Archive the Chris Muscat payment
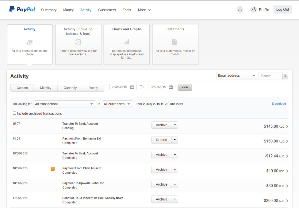Screen dimensions: 299x208 pyautogui.click(x=162, y=170)
